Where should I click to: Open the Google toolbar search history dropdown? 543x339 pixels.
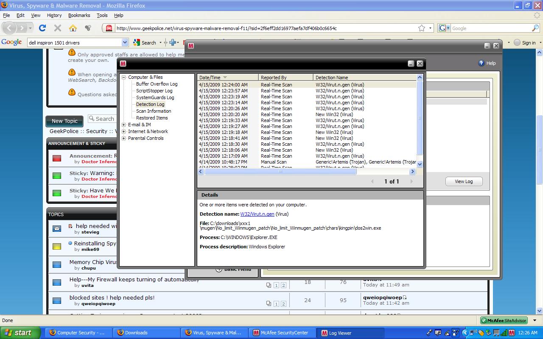tap(125, 42)
